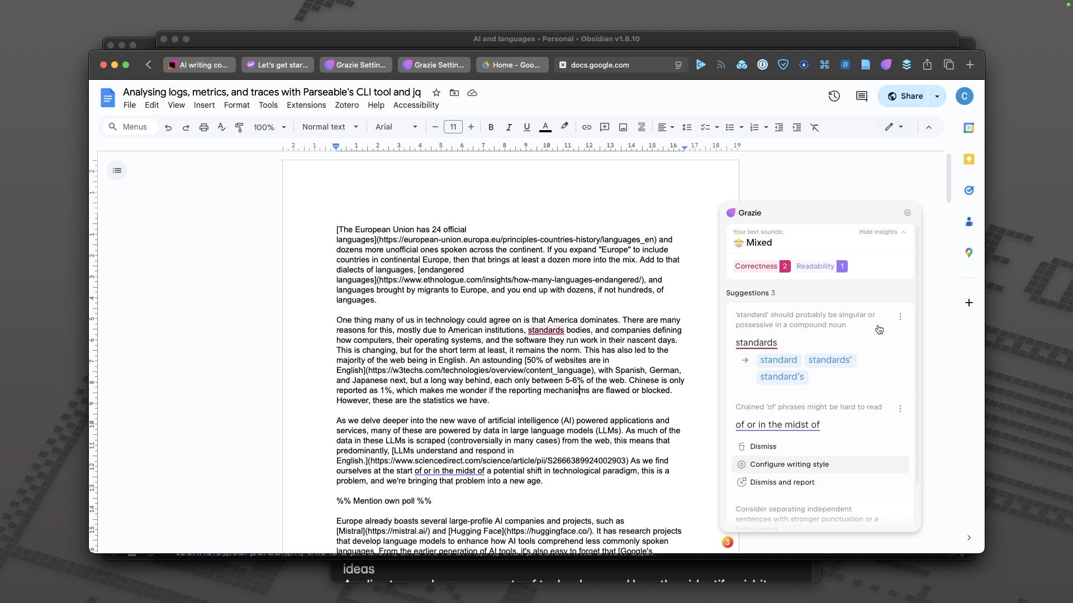This screenshot has height=603, width=1073.
Task: Insert a link
Action: (586, 127)
